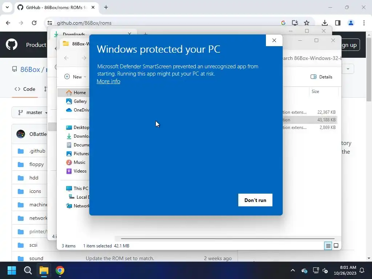This screenshot has width=372, height=279.
Task: Select Videos in Explorer navigation pane
Action: tap(76, 171)
